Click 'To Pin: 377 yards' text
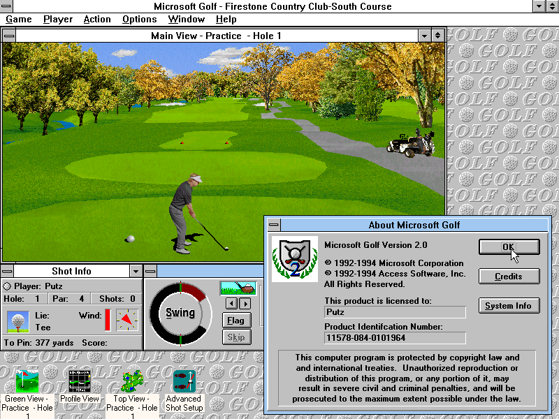Image resolution: width=559 pixels, height=419 pixels. (x=38, y=343)
